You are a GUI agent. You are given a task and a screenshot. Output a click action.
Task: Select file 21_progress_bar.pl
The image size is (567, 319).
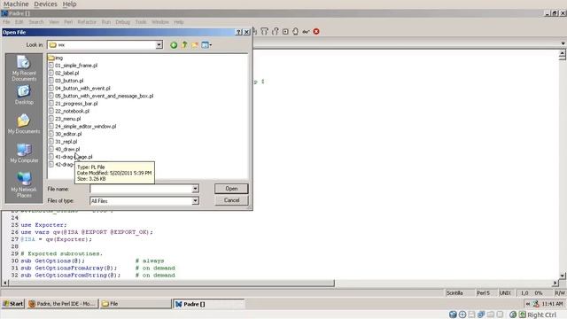[73, 104]
